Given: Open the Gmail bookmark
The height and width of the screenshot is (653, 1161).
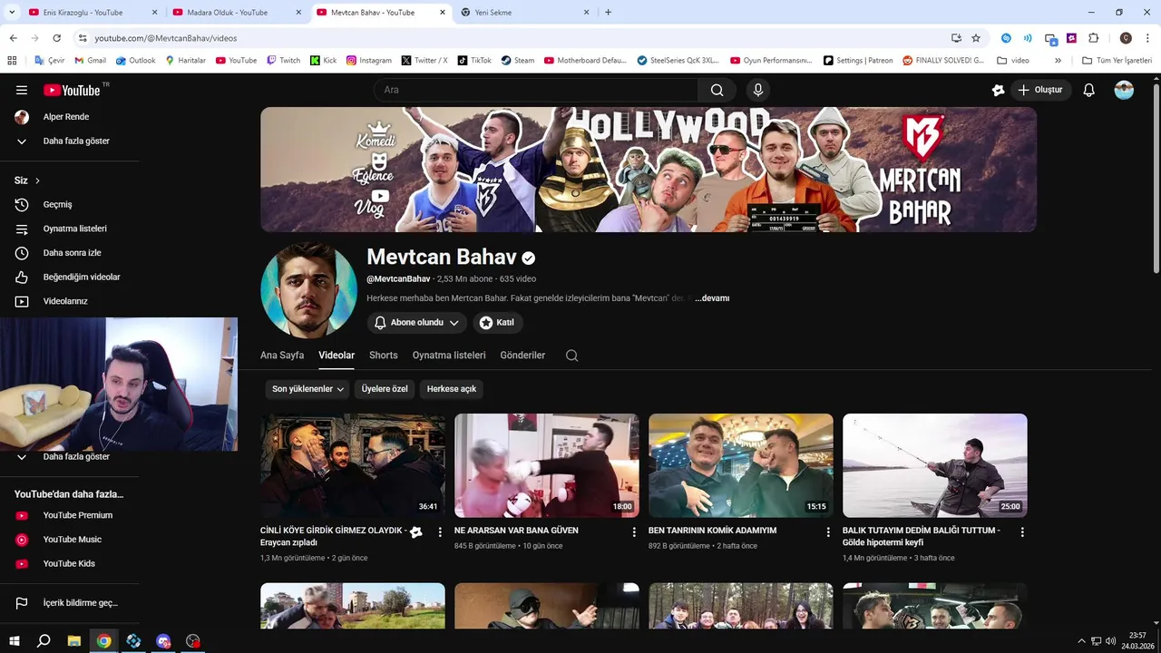Looking at the screenshot, I should [x=90, y=61].
